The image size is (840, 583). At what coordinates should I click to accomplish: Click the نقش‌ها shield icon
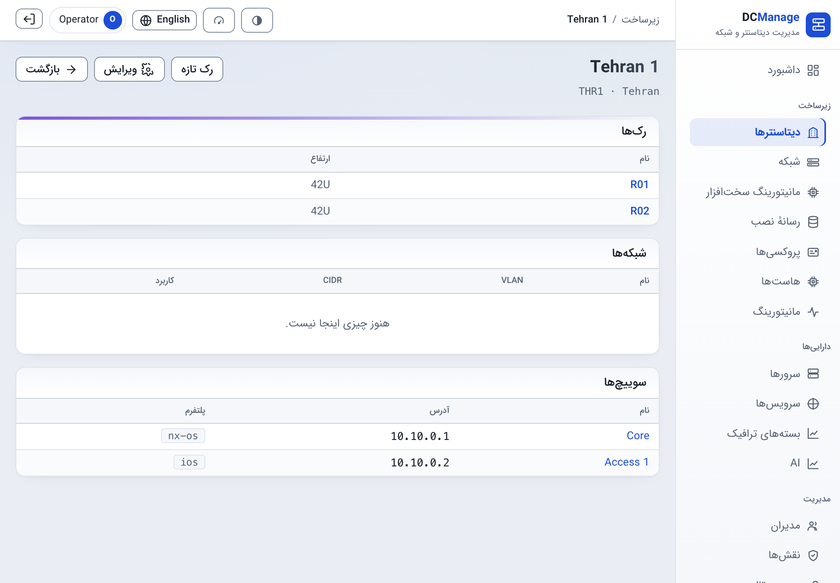(813, 555)
